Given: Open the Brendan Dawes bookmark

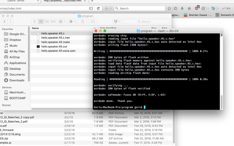Looking at the screenshot, I should click(197, 15).
